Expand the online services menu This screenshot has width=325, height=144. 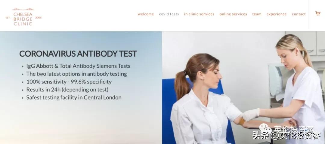coord(233,14)
